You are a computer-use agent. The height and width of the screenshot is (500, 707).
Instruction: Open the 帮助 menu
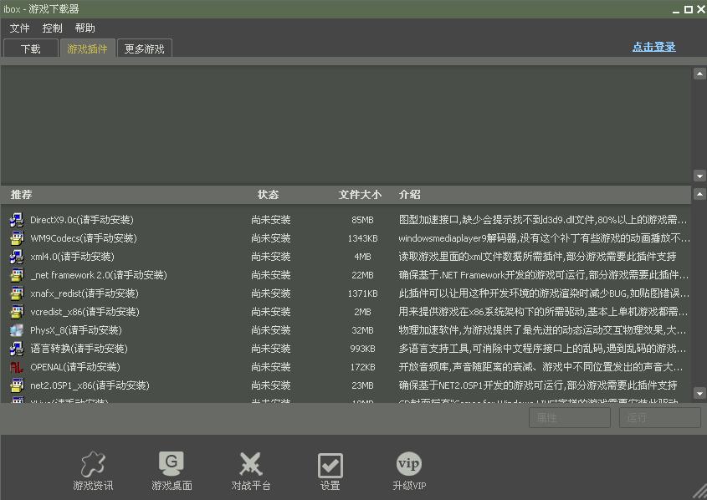pos(85,28)
